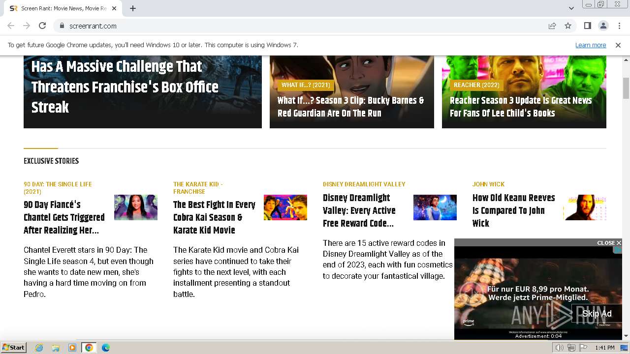Viewport: 630px width, 354px height.
Task: Launch Microsoft Edge from taskbar
Action: click(106, 348)
